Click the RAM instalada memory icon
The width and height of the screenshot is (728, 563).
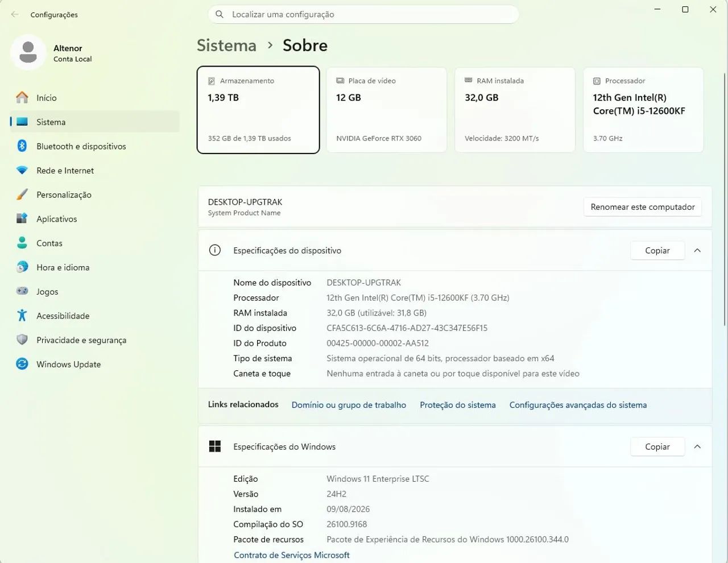click(x=469, y=80)
